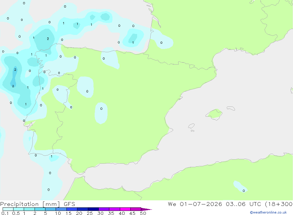The width and height of the screenshot is (293, 215).
Task: Click the legend tick label '30'
Action: [x=100, y=213]
